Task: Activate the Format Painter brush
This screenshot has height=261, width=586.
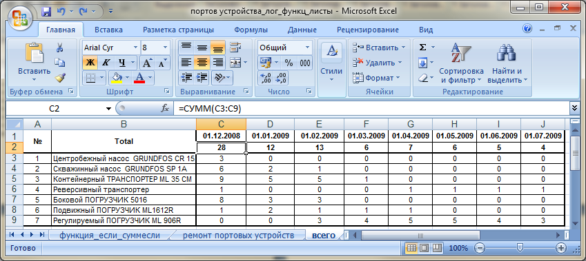Action: tap(60, 78)
